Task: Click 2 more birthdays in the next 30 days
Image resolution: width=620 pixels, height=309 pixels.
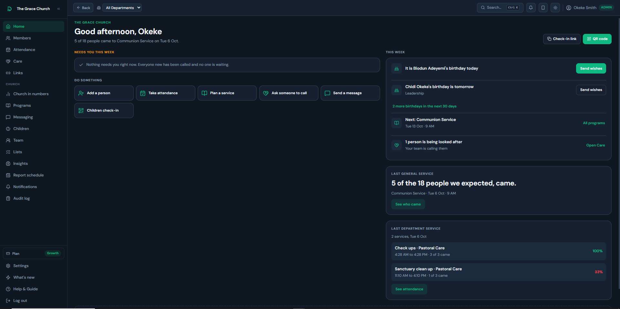Action: [424, 106]
